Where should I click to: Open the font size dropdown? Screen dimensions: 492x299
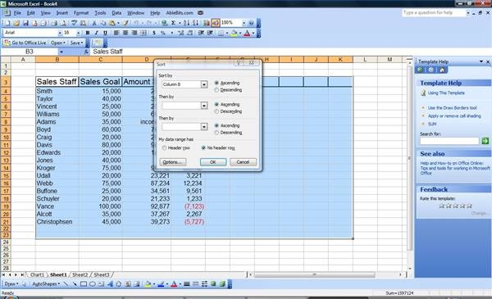coord(78,33)
